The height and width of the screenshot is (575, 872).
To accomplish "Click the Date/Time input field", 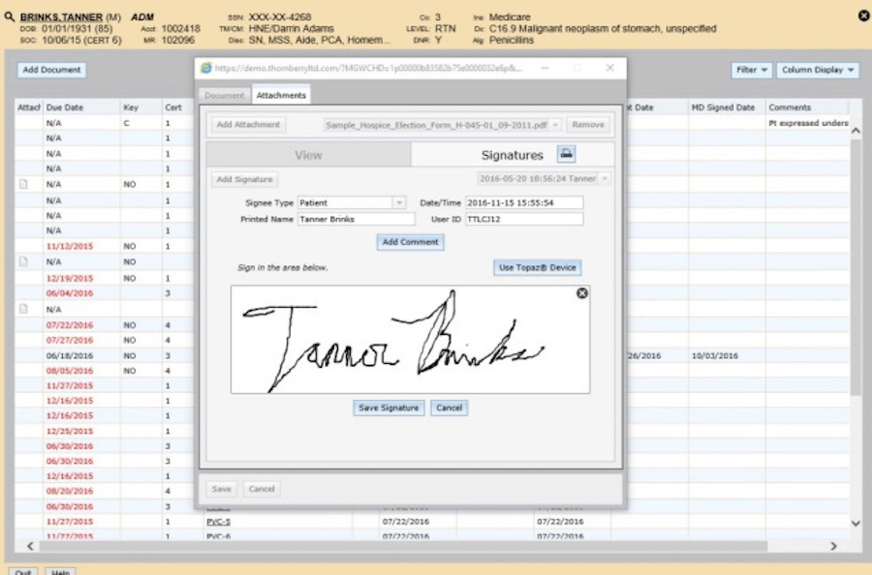I will (524, 202).
